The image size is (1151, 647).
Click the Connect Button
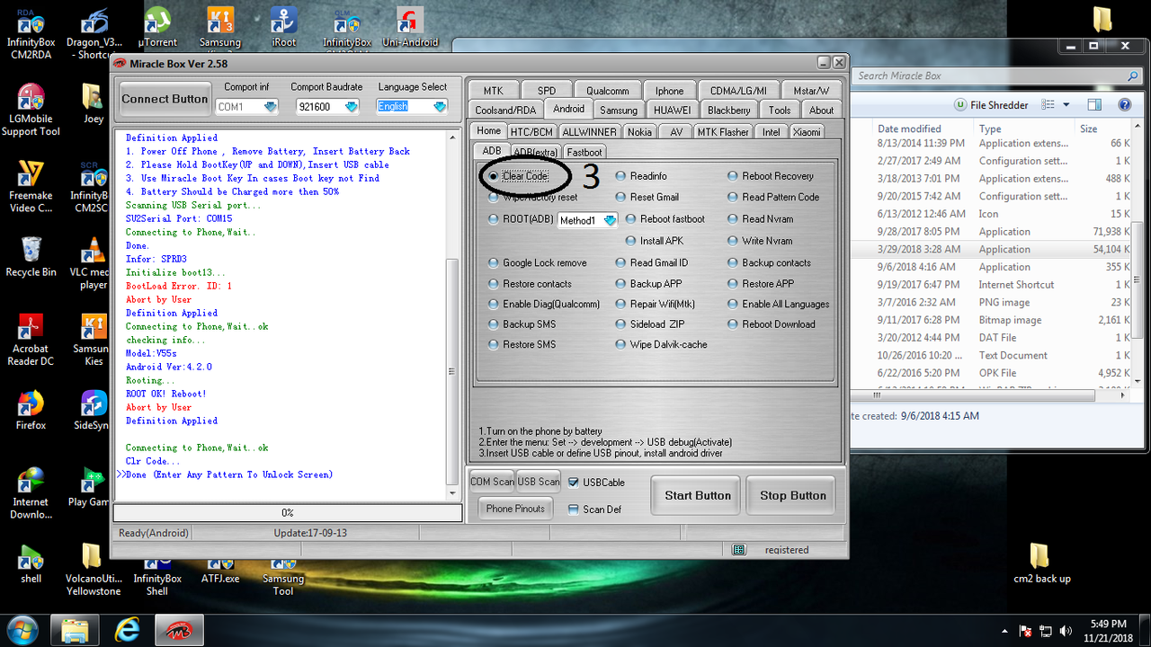pos(165,99)
